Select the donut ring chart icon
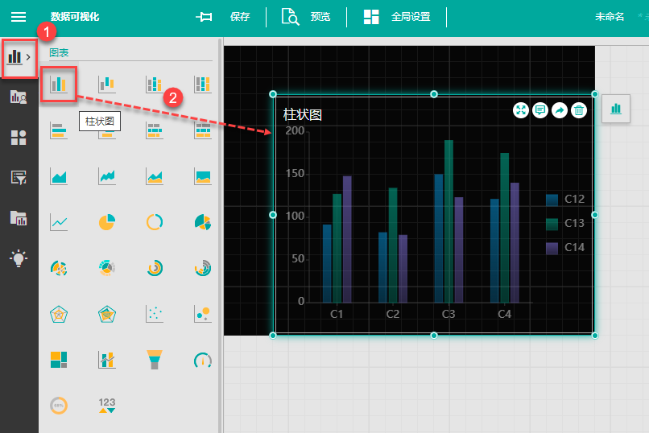Viewport: 649px width, 433px height. 155,222
